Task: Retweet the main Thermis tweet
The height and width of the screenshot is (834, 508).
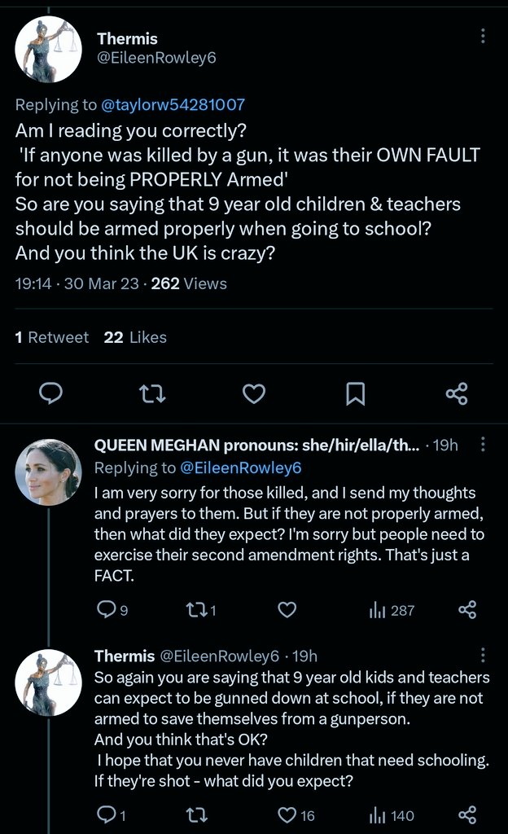Action: pos(152,393)
